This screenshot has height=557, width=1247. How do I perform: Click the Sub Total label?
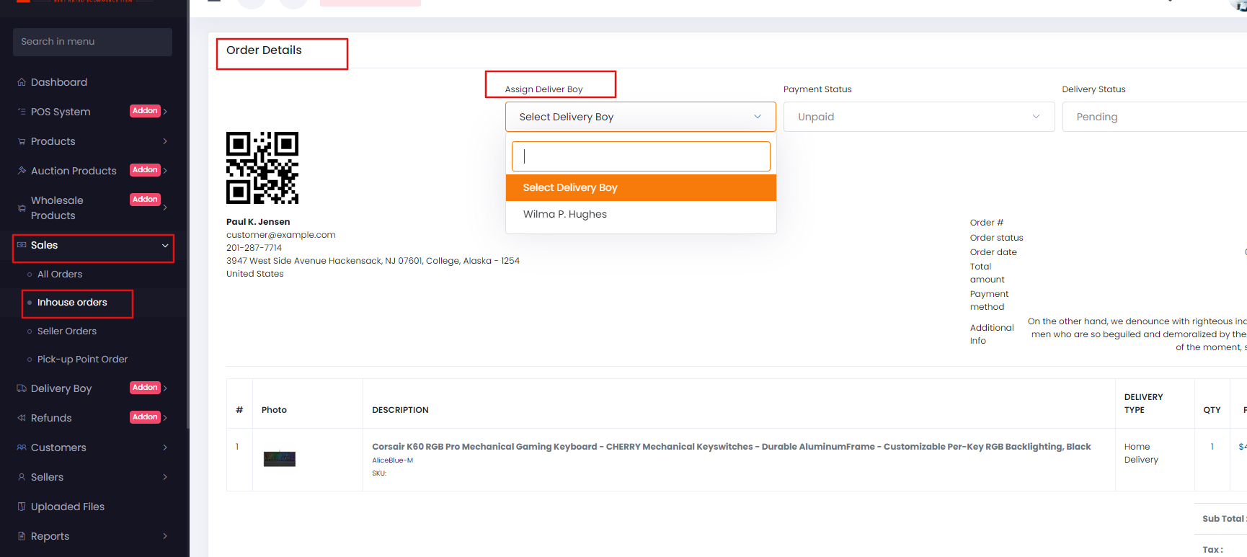pyautogui.click(x=1223, y=519)
